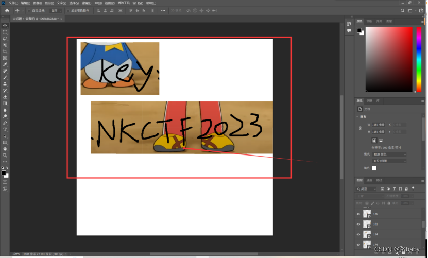The width and height of the screenshot is (428, 258).
Task: Switch to the 调整 tab next to 属性
Action: pyautogui.click(x=369, y=101)
